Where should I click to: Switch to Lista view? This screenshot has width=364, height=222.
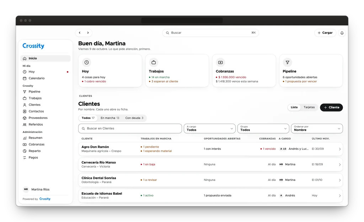coord(294,107)
